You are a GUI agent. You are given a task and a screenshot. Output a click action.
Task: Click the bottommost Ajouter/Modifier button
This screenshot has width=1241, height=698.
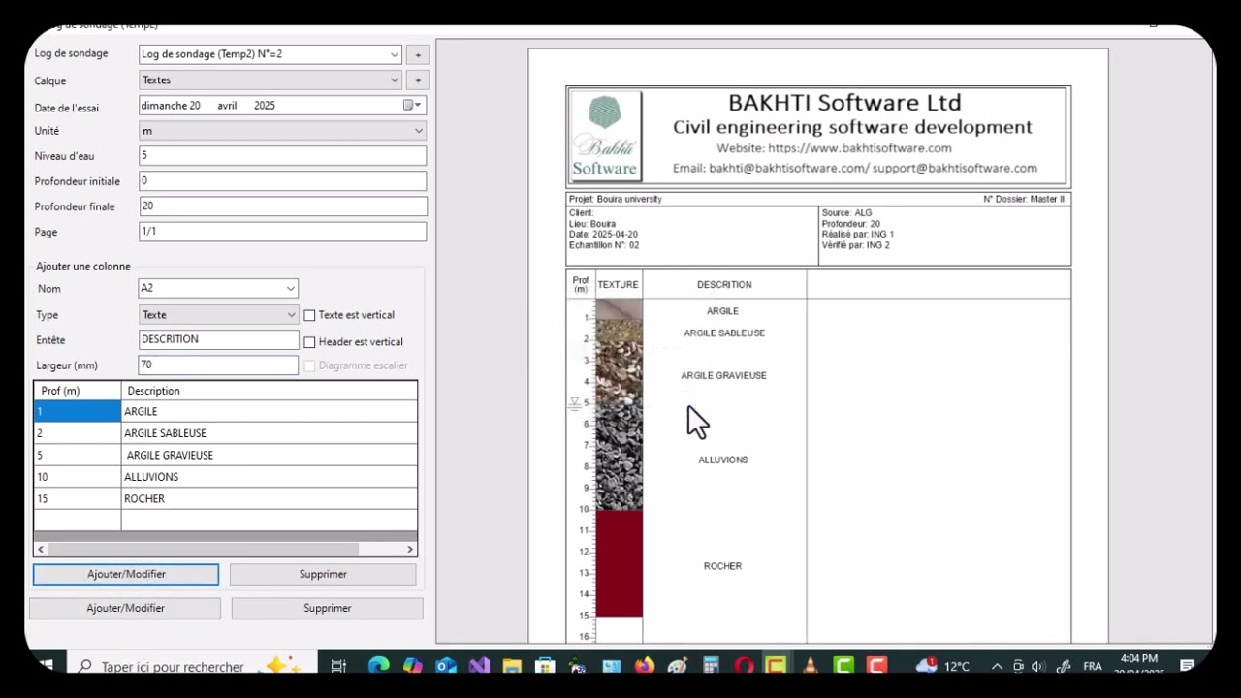pos(125,608)
